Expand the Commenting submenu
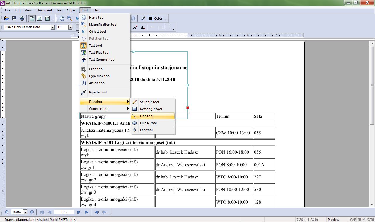Viewport: 375px width, 222px height. tap(105, 109)
